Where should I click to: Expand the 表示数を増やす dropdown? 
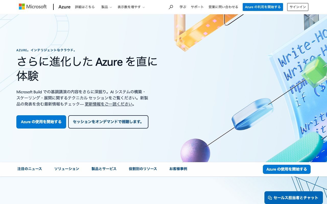coord(131,7)
